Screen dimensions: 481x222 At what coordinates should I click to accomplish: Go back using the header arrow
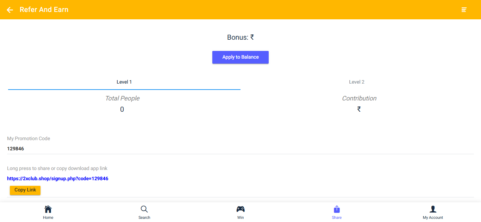[10, 10]
